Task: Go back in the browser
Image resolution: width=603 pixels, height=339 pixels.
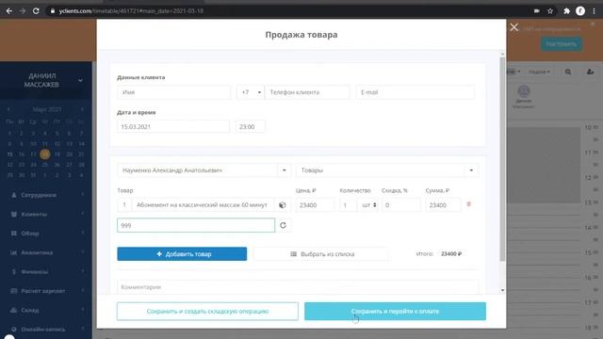Action: (9, 10)
